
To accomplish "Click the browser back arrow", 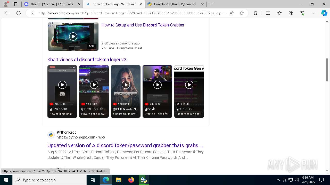I will tap(7, 13).
